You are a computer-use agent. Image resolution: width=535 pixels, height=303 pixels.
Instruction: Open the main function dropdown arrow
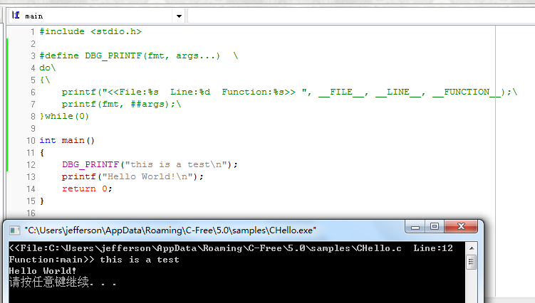tap(179, 16)
